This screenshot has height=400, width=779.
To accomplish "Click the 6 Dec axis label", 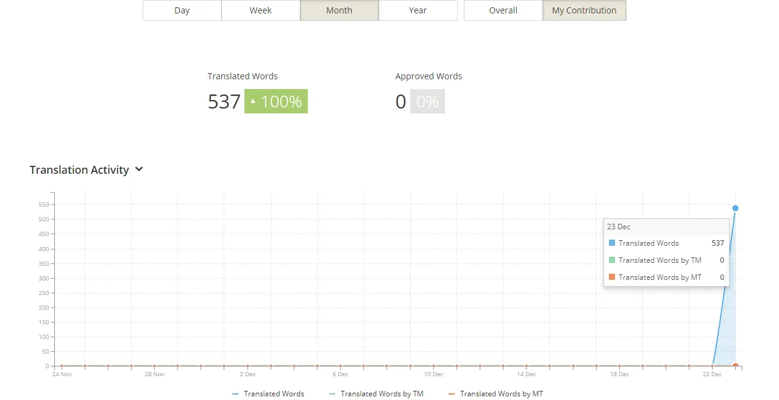I will (341, 374).
